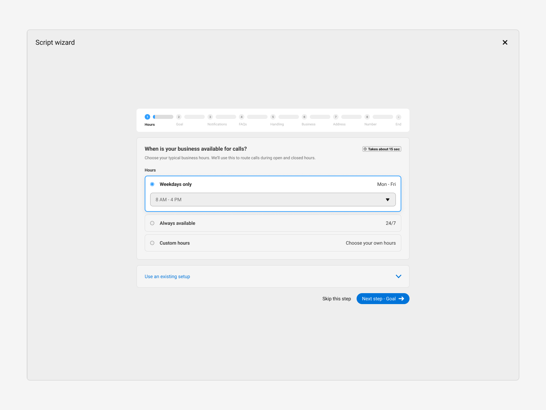Click the chevron next to existing setup
The width and height of the screenshot is (546, 410).
pos(399,276)
